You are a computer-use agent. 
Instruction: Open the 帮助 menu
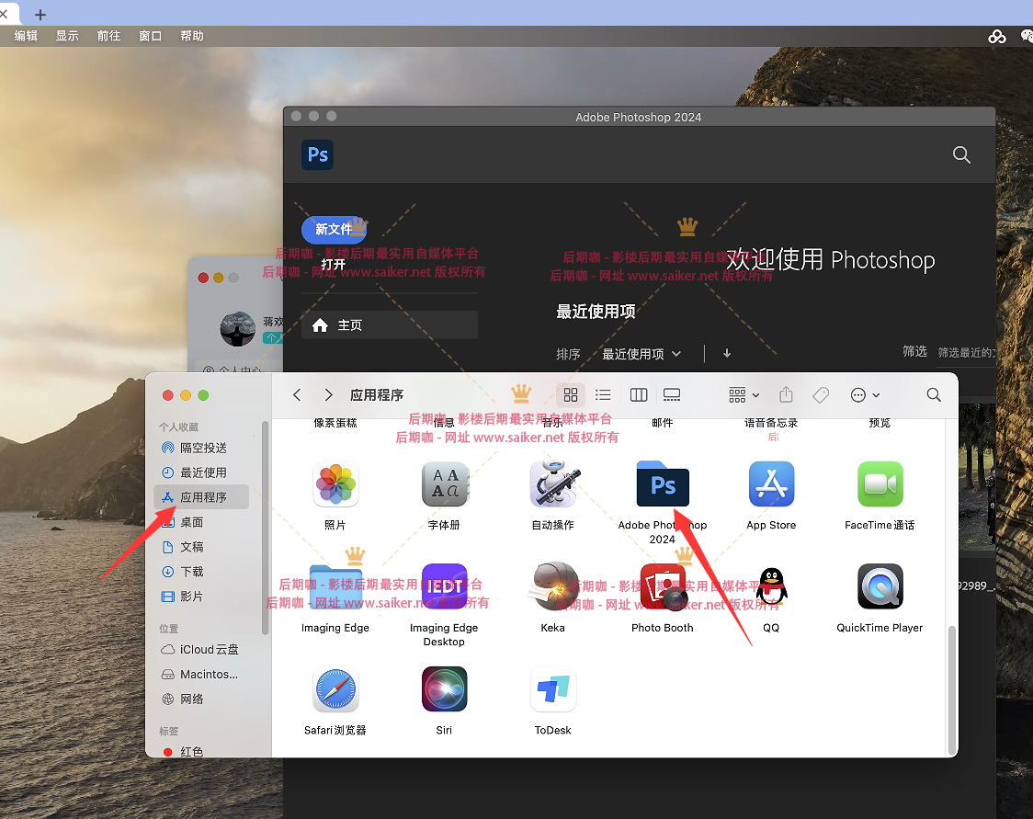192,36
